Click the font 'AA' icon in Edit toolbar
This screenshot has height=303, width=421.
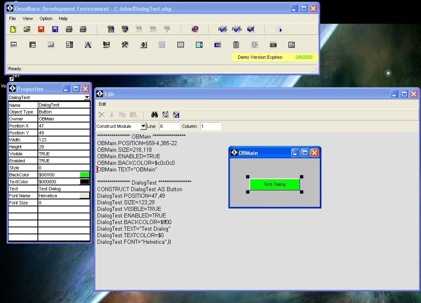[x=176, y=115]
